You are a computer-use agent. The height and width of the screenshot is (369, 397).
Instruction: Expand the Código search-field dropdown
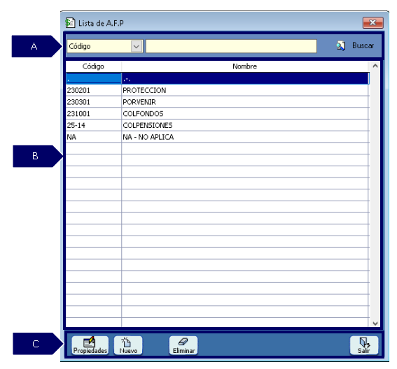137,47
